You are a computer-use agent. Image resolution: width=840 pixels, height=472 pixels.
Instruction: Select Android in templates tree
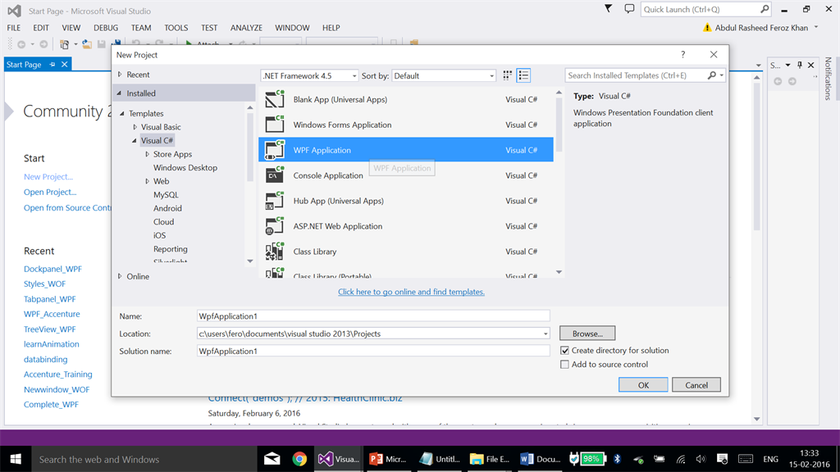click(x=167, y=208)
